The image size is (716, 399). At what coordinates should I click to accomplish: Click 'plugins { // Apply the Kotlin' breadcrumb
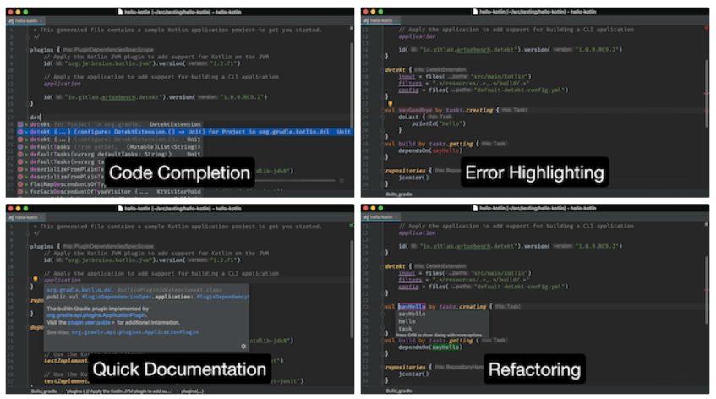click(120, 391)
